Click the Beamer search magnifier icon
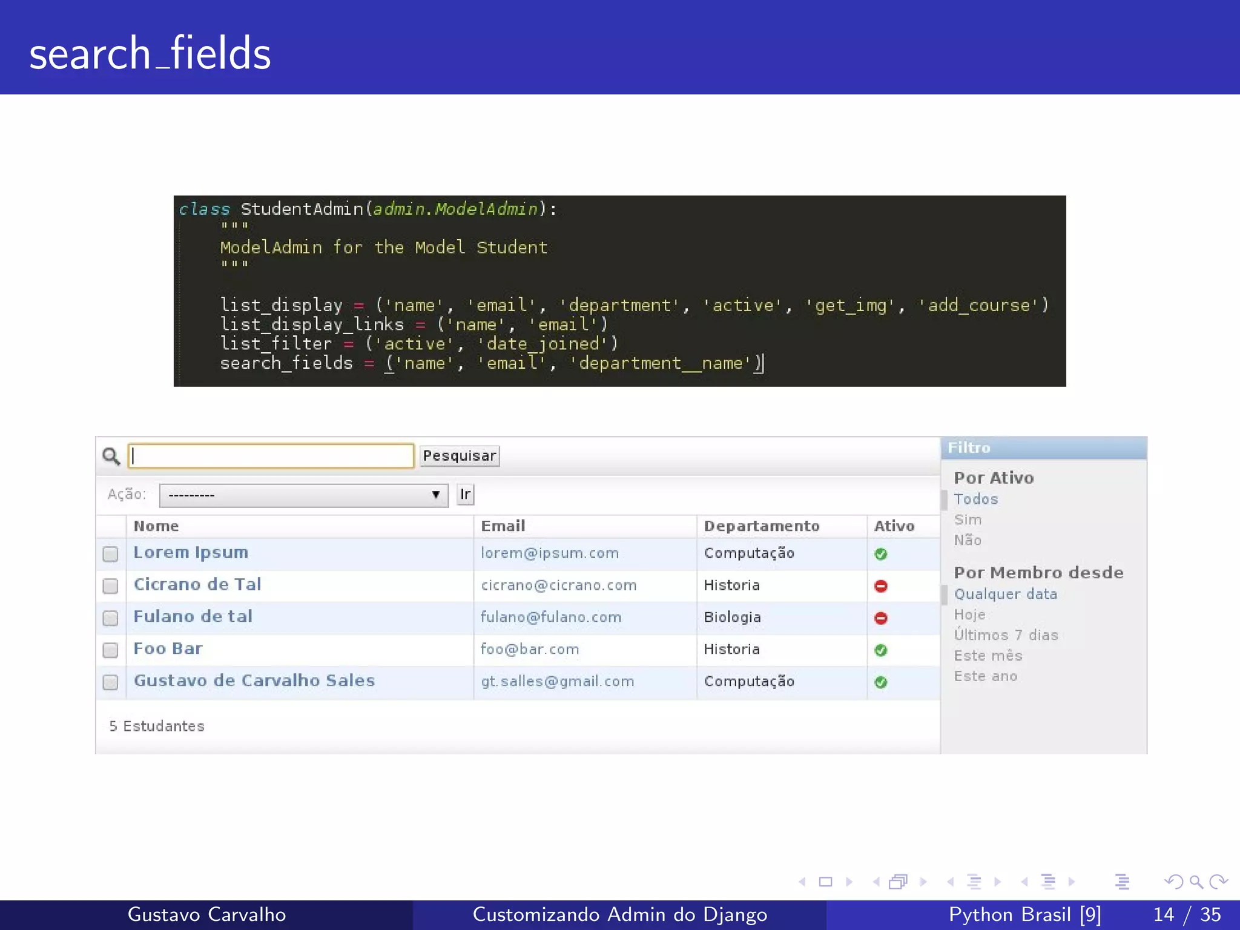Image resolution: width=1240 pixels, height=930 pixels. (x=1196, y=882)
